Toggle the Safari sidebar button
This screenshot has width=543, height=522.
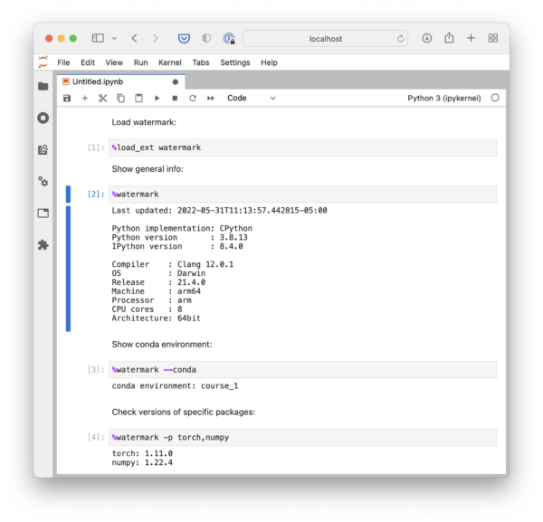click(98, 38)
